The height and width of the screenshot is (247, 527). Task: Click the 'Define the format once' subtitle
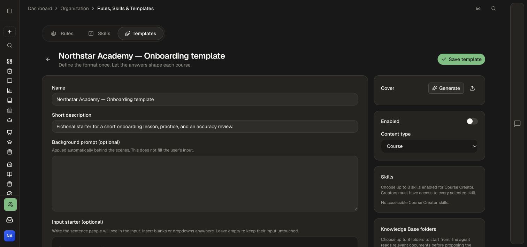click(x=125, y=65)
